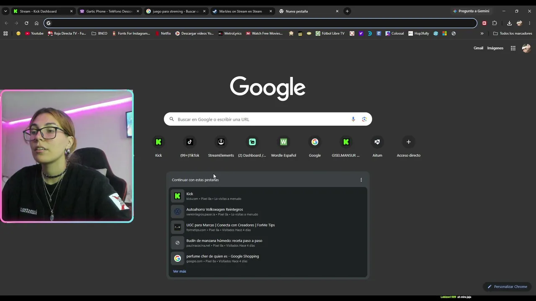This screenshot has height=301, width=536.
Task: Open the Wordle Español shortcut tile
Action: click(x=283, y=147)
